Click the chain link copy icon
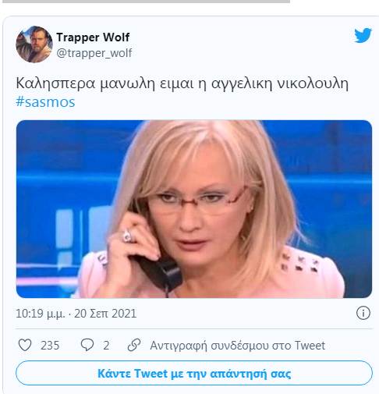The height and width of the screenshot is (394, 379). coord(134,345)
